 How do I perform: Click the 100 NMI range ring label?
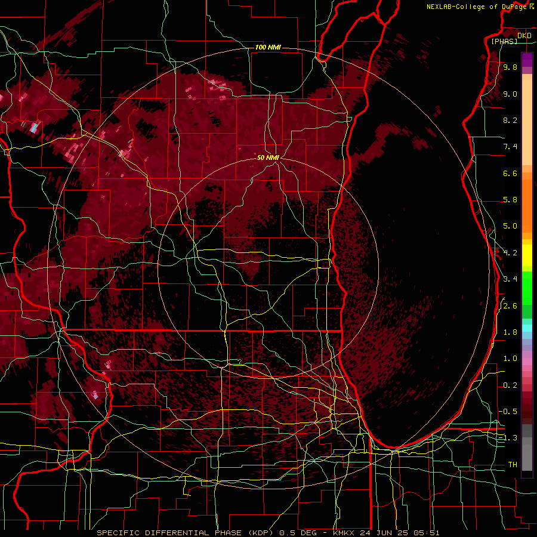click(x=268, y=47)
